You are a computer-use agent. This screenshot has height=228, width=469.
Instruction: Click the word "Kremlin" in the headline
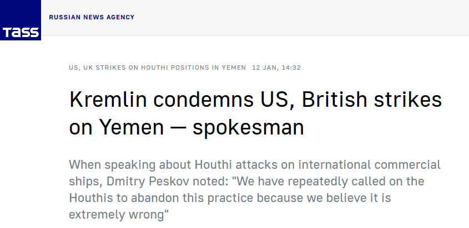[108, 100]
